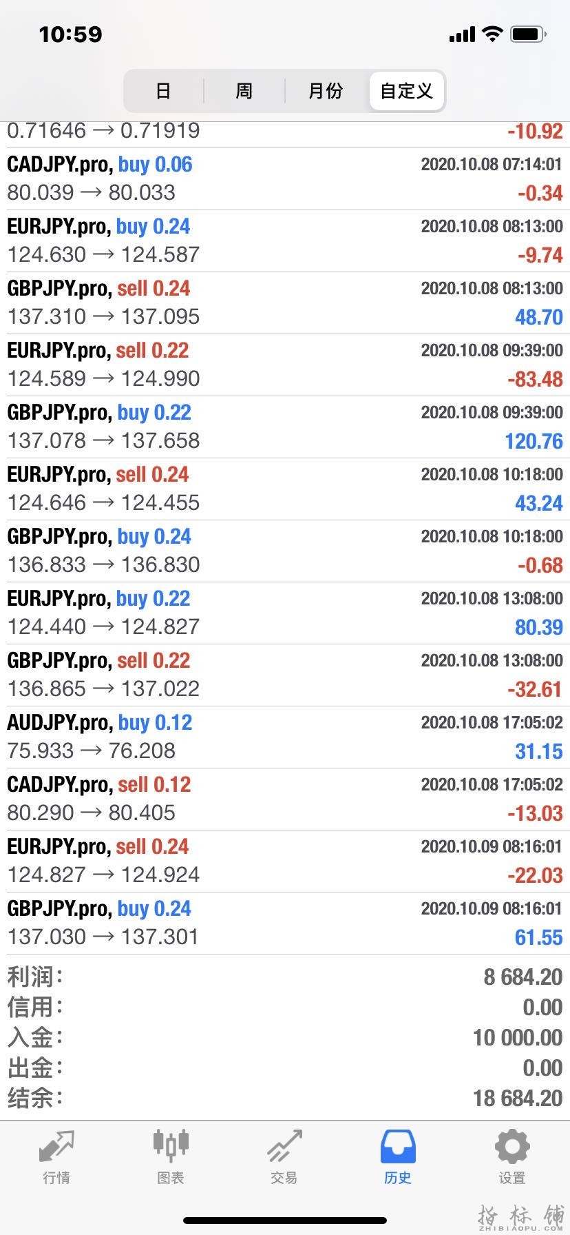Open the AUDJPY.pro buy 0.12 trade
Image resolution: width=570 pixels, height=1235 pixels.
pyautogui.click(x=285, y=737)
